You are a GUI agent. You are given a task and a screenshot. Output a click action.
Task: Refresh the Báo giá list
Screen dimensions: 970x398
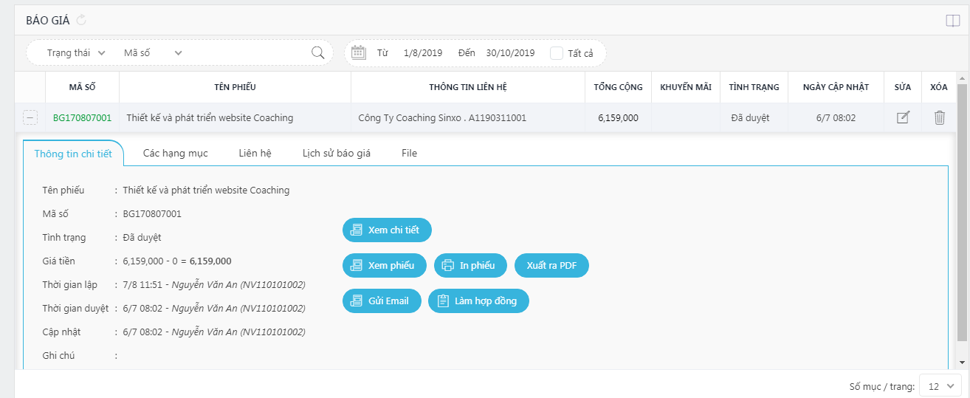tap(81, 20)
